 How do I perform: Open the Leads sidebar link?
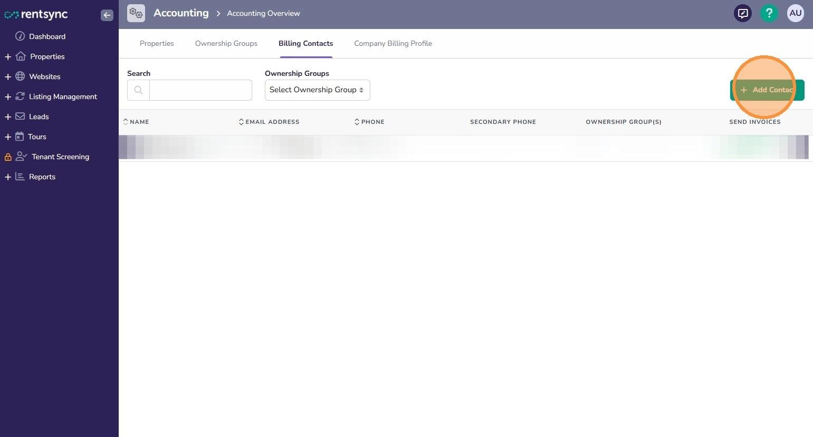39,116
